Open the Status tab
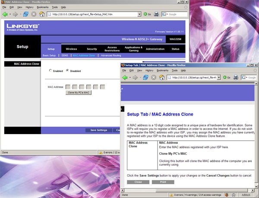This screenshot has height=198, width=259. pos(175,49)
